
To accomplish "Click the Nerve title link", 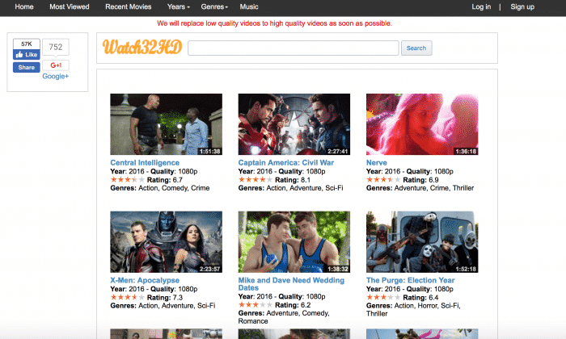I will pyautogui.click(x=377, y=162).
